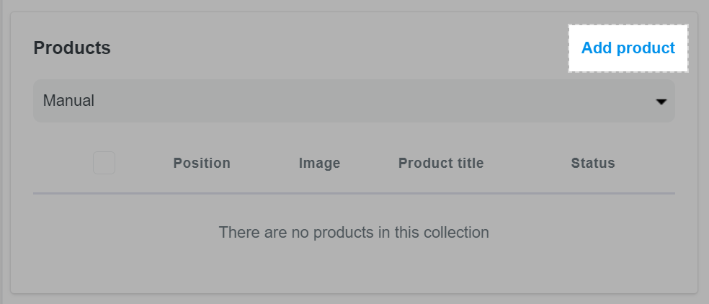Click the Product title column header
Image resolution: width=709 pixels, height=304 pixels.
(x=441, y=163)
